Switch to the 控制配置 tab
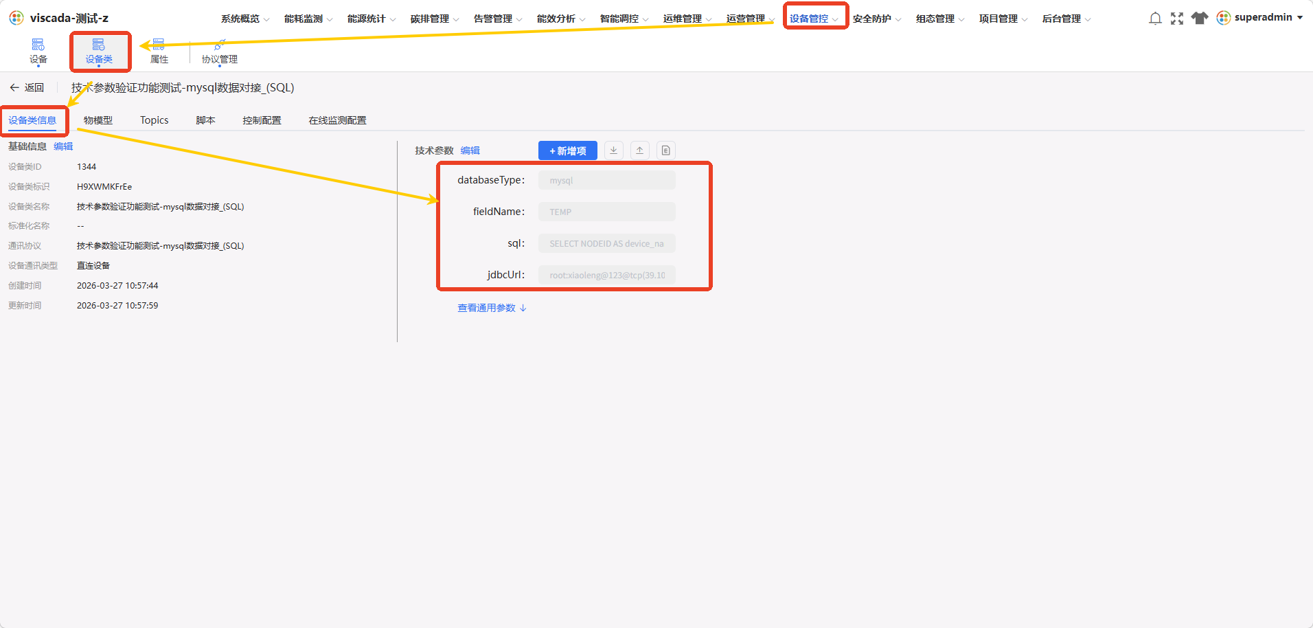The image size is (1313, 628). 262,120
